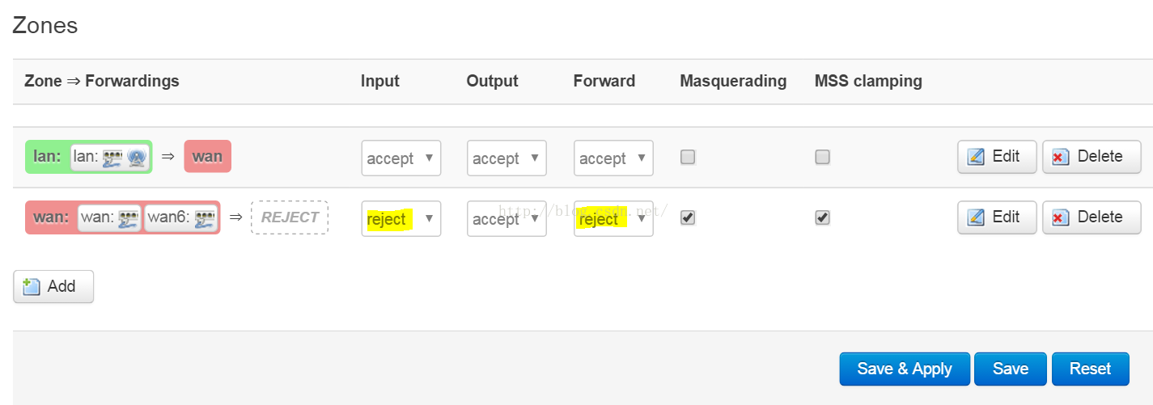The height and width of the screenshot is (405, 1153).
Task: Click the ethernet icon in lan zone
Action: pos(112,157)
